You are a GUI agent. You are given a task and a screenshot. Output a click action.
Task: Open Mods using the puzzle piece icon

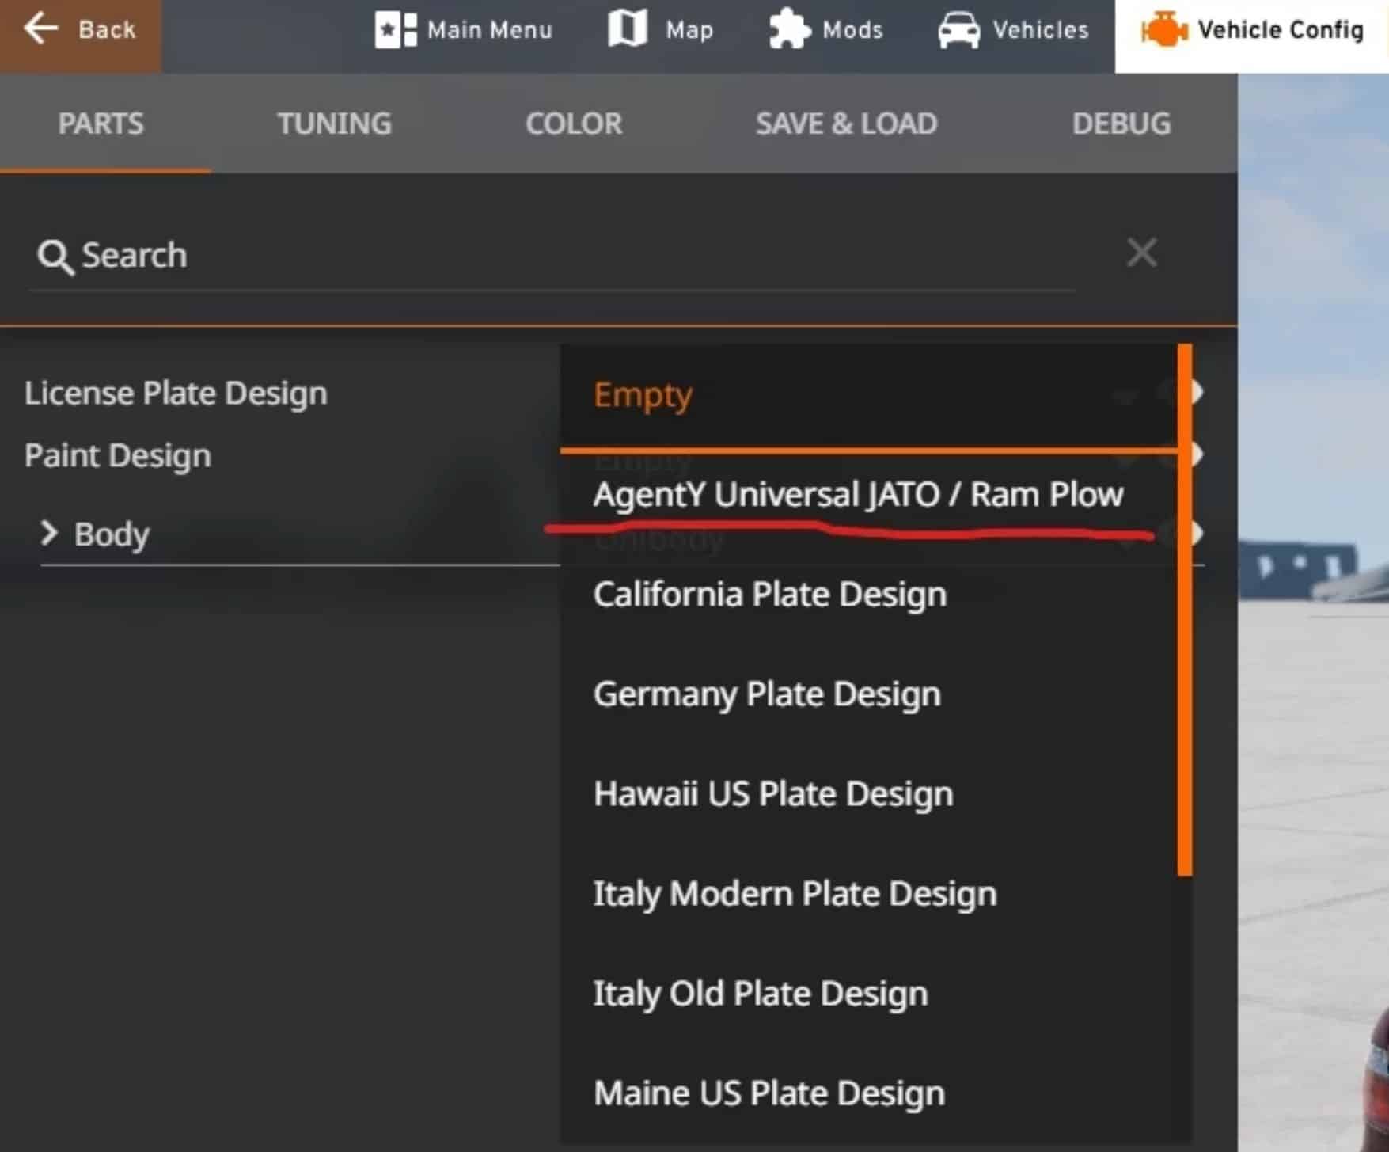789,30
